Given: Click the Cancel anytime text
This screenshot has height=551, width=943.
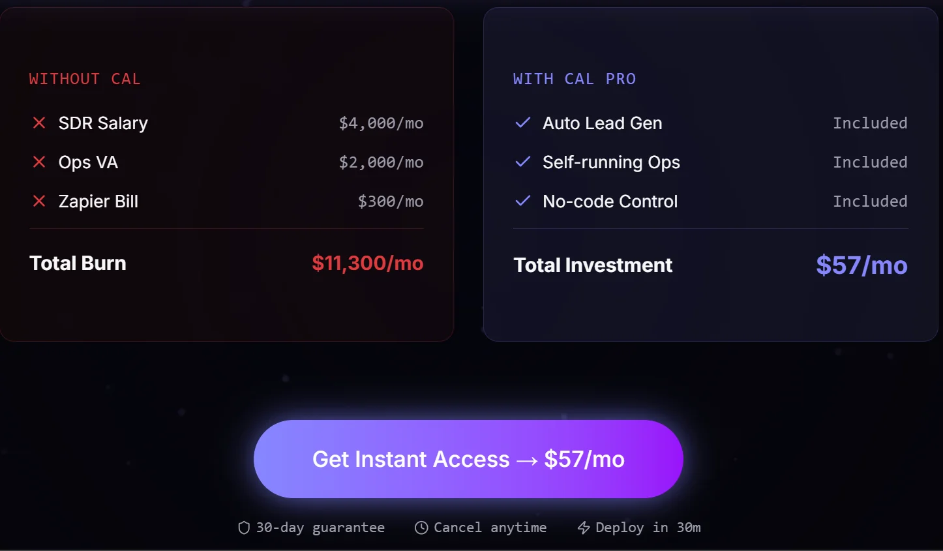Looking at the screenshot, I should coord(490,528).
